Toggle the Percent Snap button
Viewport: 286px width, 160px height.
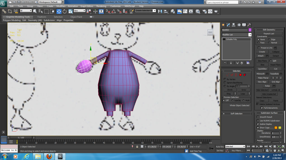click(119, 11)
